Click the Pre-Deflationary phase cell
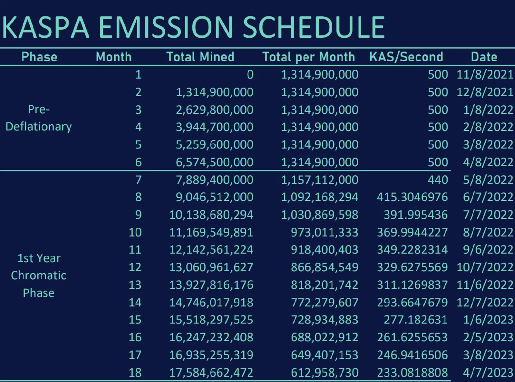This screenshot has height=382, width=515. point(39,118)
